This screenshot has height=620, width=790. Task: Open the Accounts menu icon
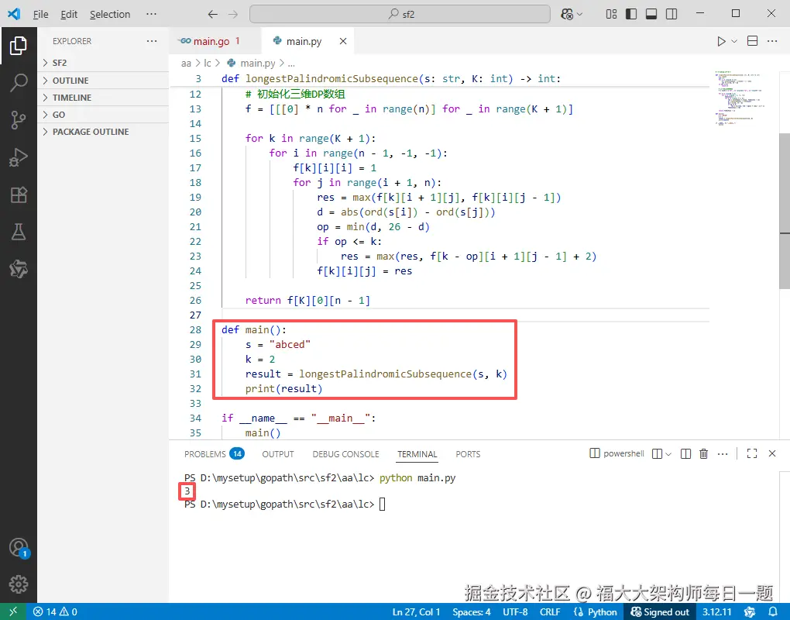click(18, 548)
